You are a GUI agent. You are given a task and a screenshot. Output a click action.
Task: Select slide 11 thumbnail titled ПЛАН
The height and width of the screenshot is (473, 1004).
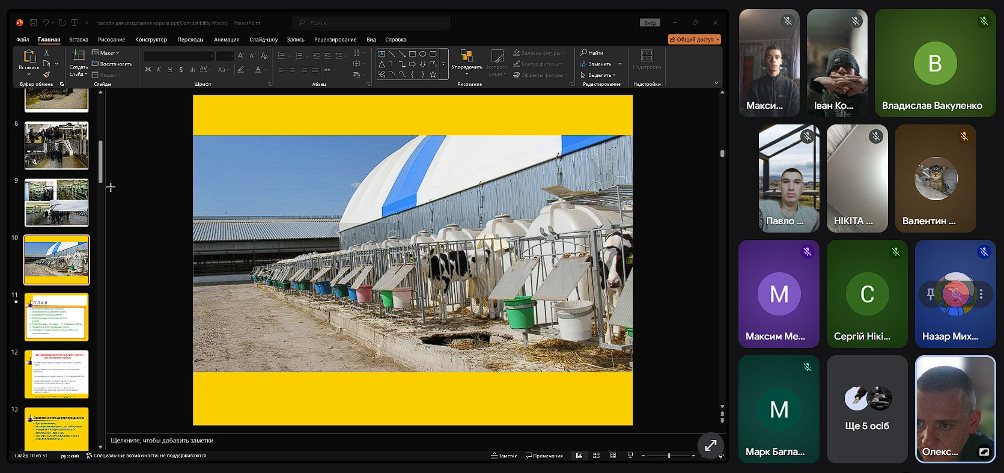pos(56,317)
